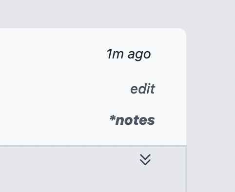
Task: Show more using the double chevron
Action: coord(145,159)
